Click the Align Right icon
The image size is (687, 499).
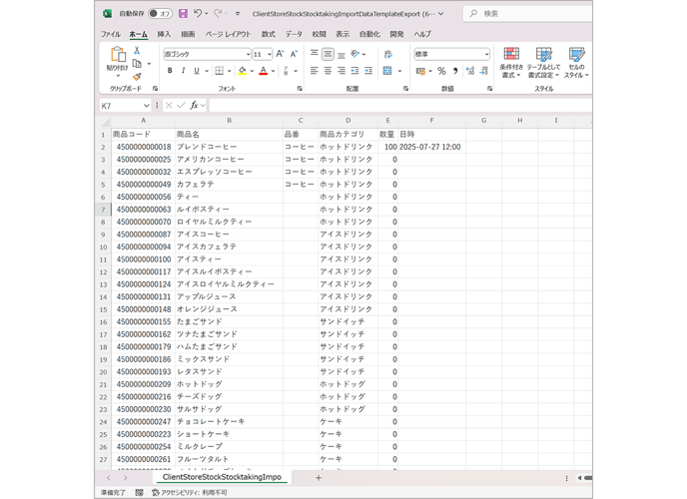click(342, 71)
